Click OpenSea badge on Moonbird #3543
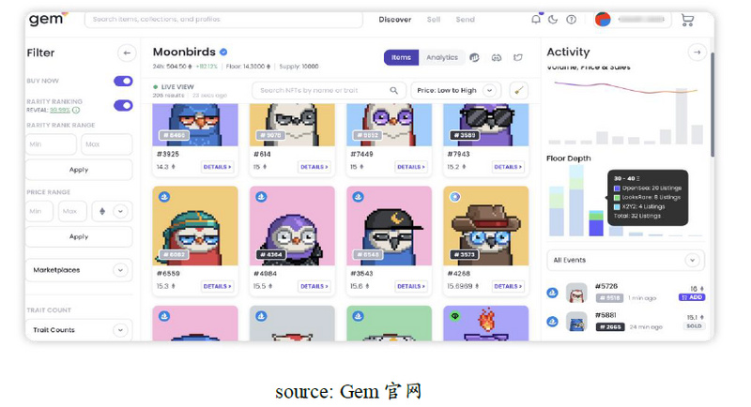The image size is (751, 407). click(358, 197)
